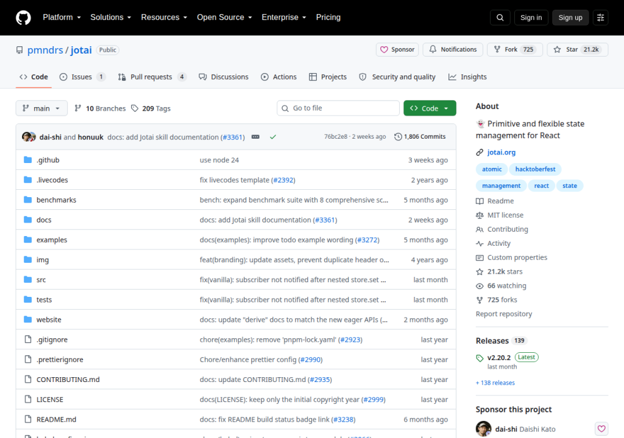Click the scale icon next to MIT license
Screen dimensions: 624x438
480,215
